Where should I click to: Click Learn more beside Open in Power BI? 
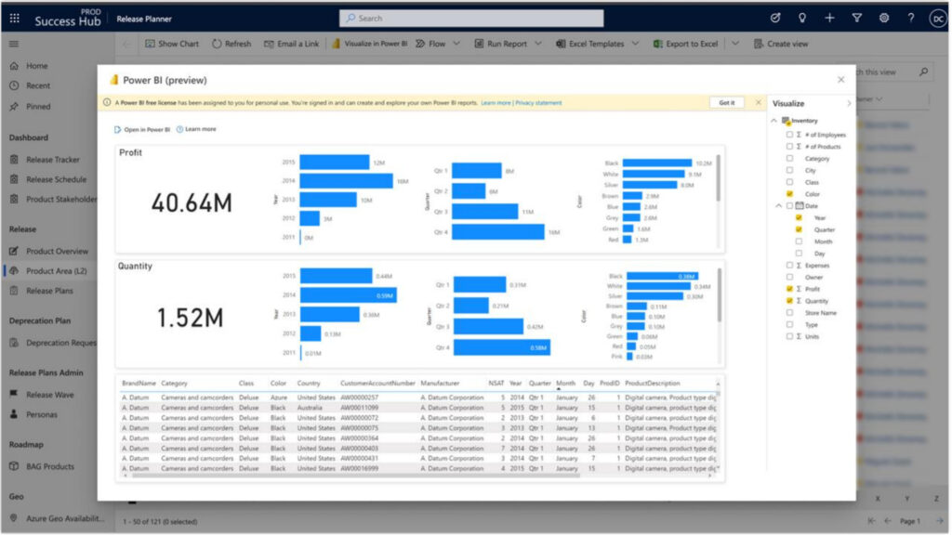click(x=196, y=129)
